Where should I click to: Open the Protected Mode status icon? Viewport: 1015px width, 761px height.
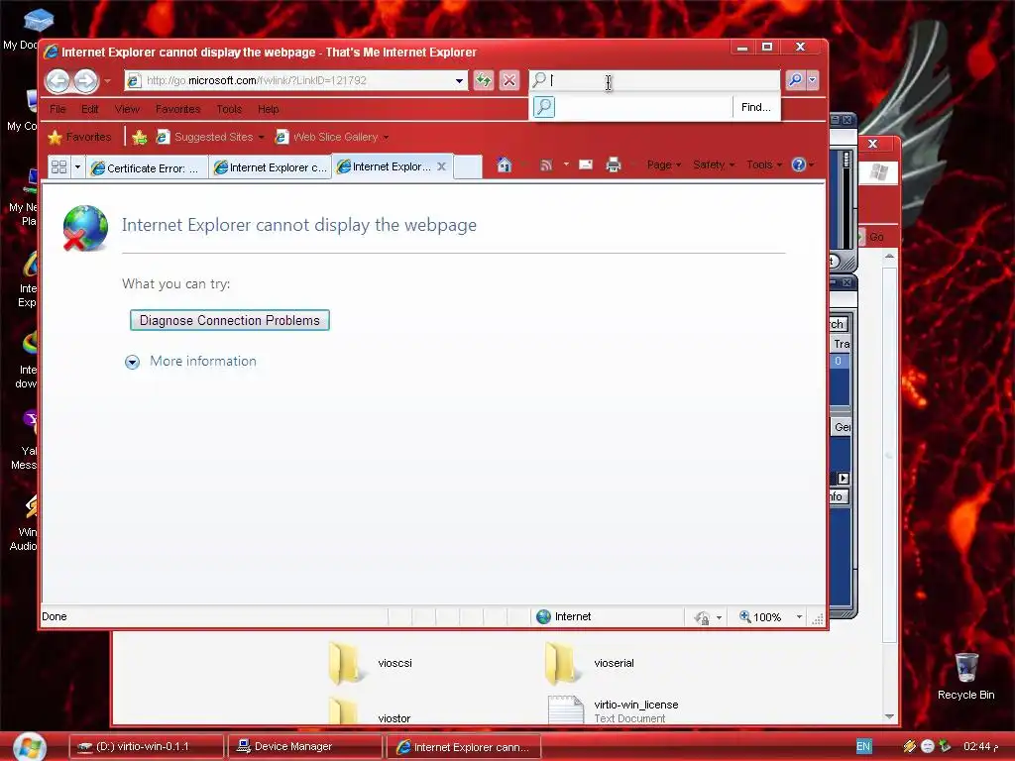tap(702, 617)
